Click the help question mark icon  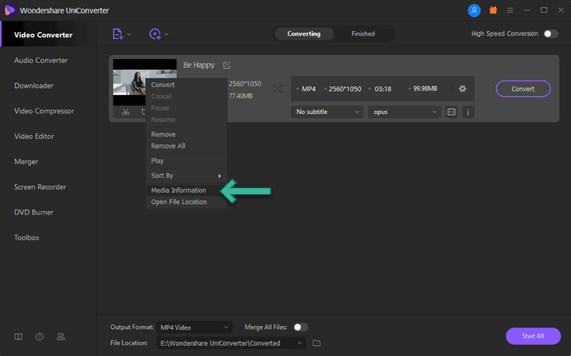point(39,337)
